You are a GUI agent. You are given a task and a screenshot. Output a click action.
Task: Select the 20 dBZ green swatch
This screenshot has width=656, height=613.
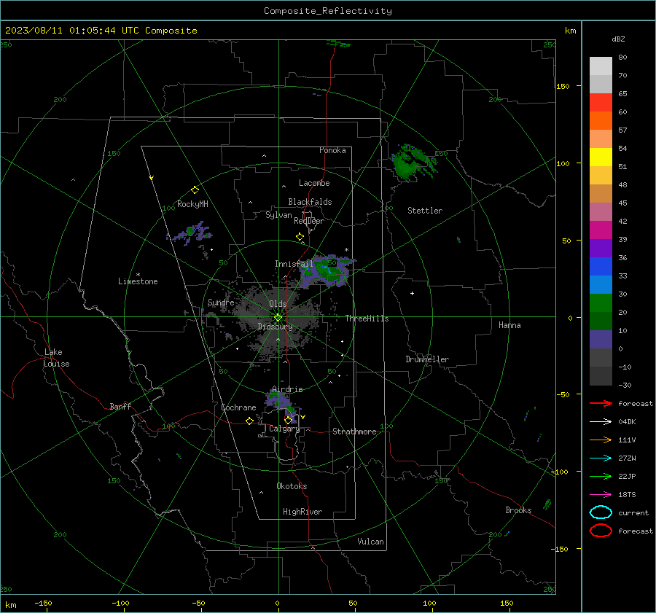[x=601, y=321]
